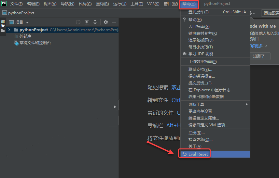279x178 pixels.
Task: Choose 演示和抓屏(D) menu item
Action: click(x=215, y=40)
